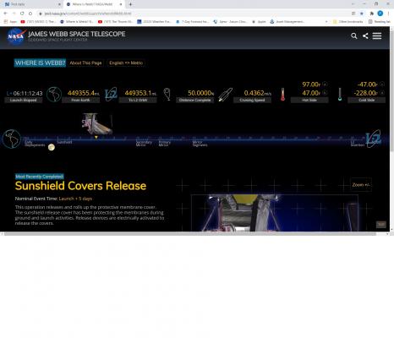The height and width of the screenshot is (338, 394).
Task: Click the 449353.1 miles to L2 value
Action: 140,93
